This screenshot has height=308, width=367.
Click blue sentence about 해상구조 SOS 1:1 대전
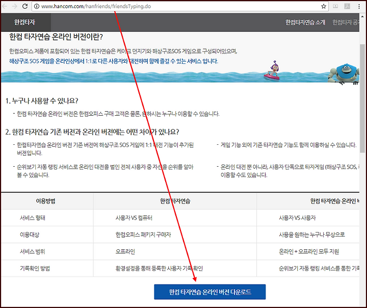point(114,61)
